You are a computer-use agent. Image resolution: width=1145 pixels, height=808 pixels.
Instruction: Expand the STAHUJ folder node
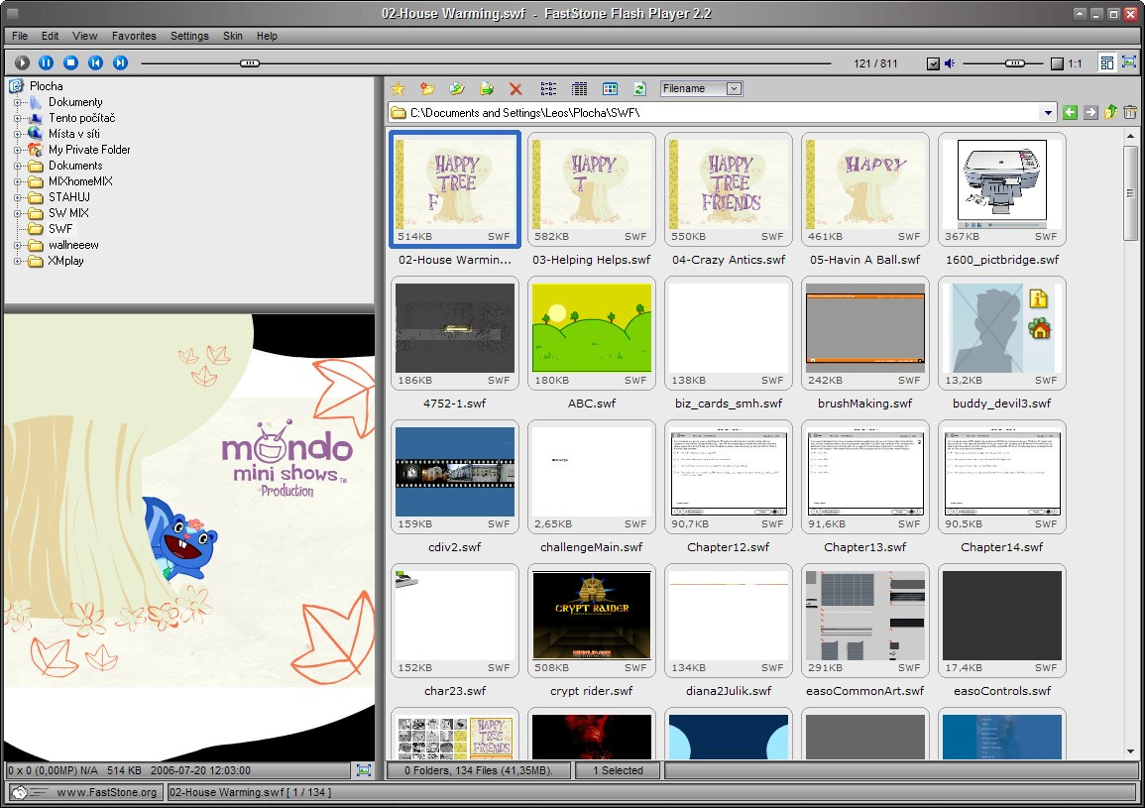[x=18, y=197]
